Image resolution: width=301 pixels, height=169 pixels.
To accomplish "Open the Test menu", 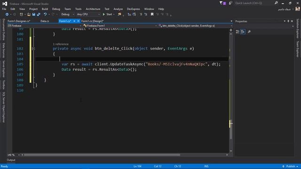I will [107, 9].
